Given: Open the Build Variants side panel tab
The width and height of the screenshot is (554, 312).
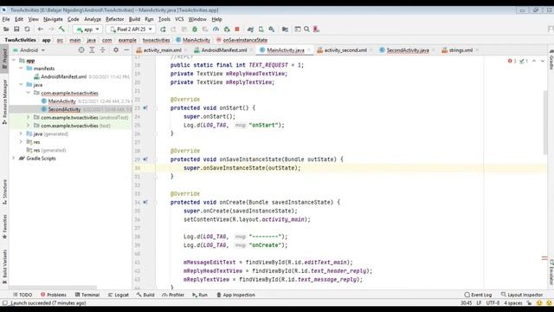Looking at the screenshot, I should tap(4, 267).
